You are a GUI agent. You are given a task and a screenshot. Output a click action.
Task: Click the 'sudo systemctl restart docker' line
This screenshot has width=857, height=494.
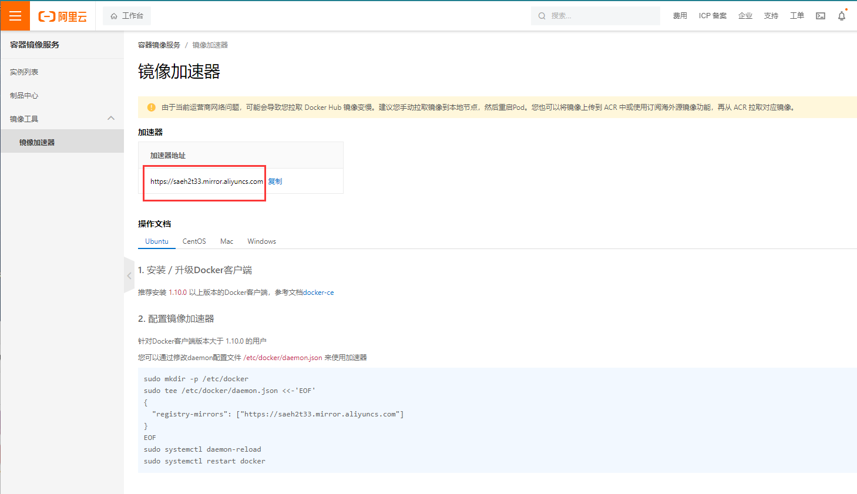(204, 461)
